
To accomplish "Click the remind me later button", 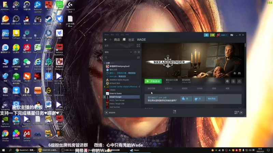I will pos(212,99).
